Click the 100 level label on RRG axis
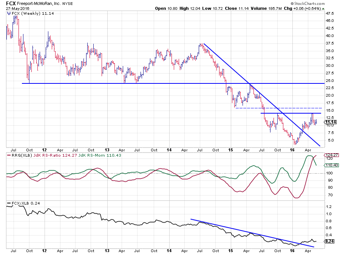The width and height of the screenshot is (340, 254). [329, 173]
